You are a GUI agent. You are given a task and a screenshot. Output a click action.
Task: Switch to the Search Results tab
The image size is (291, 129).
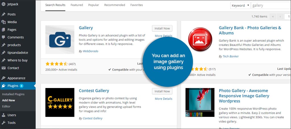pos(55,5)
